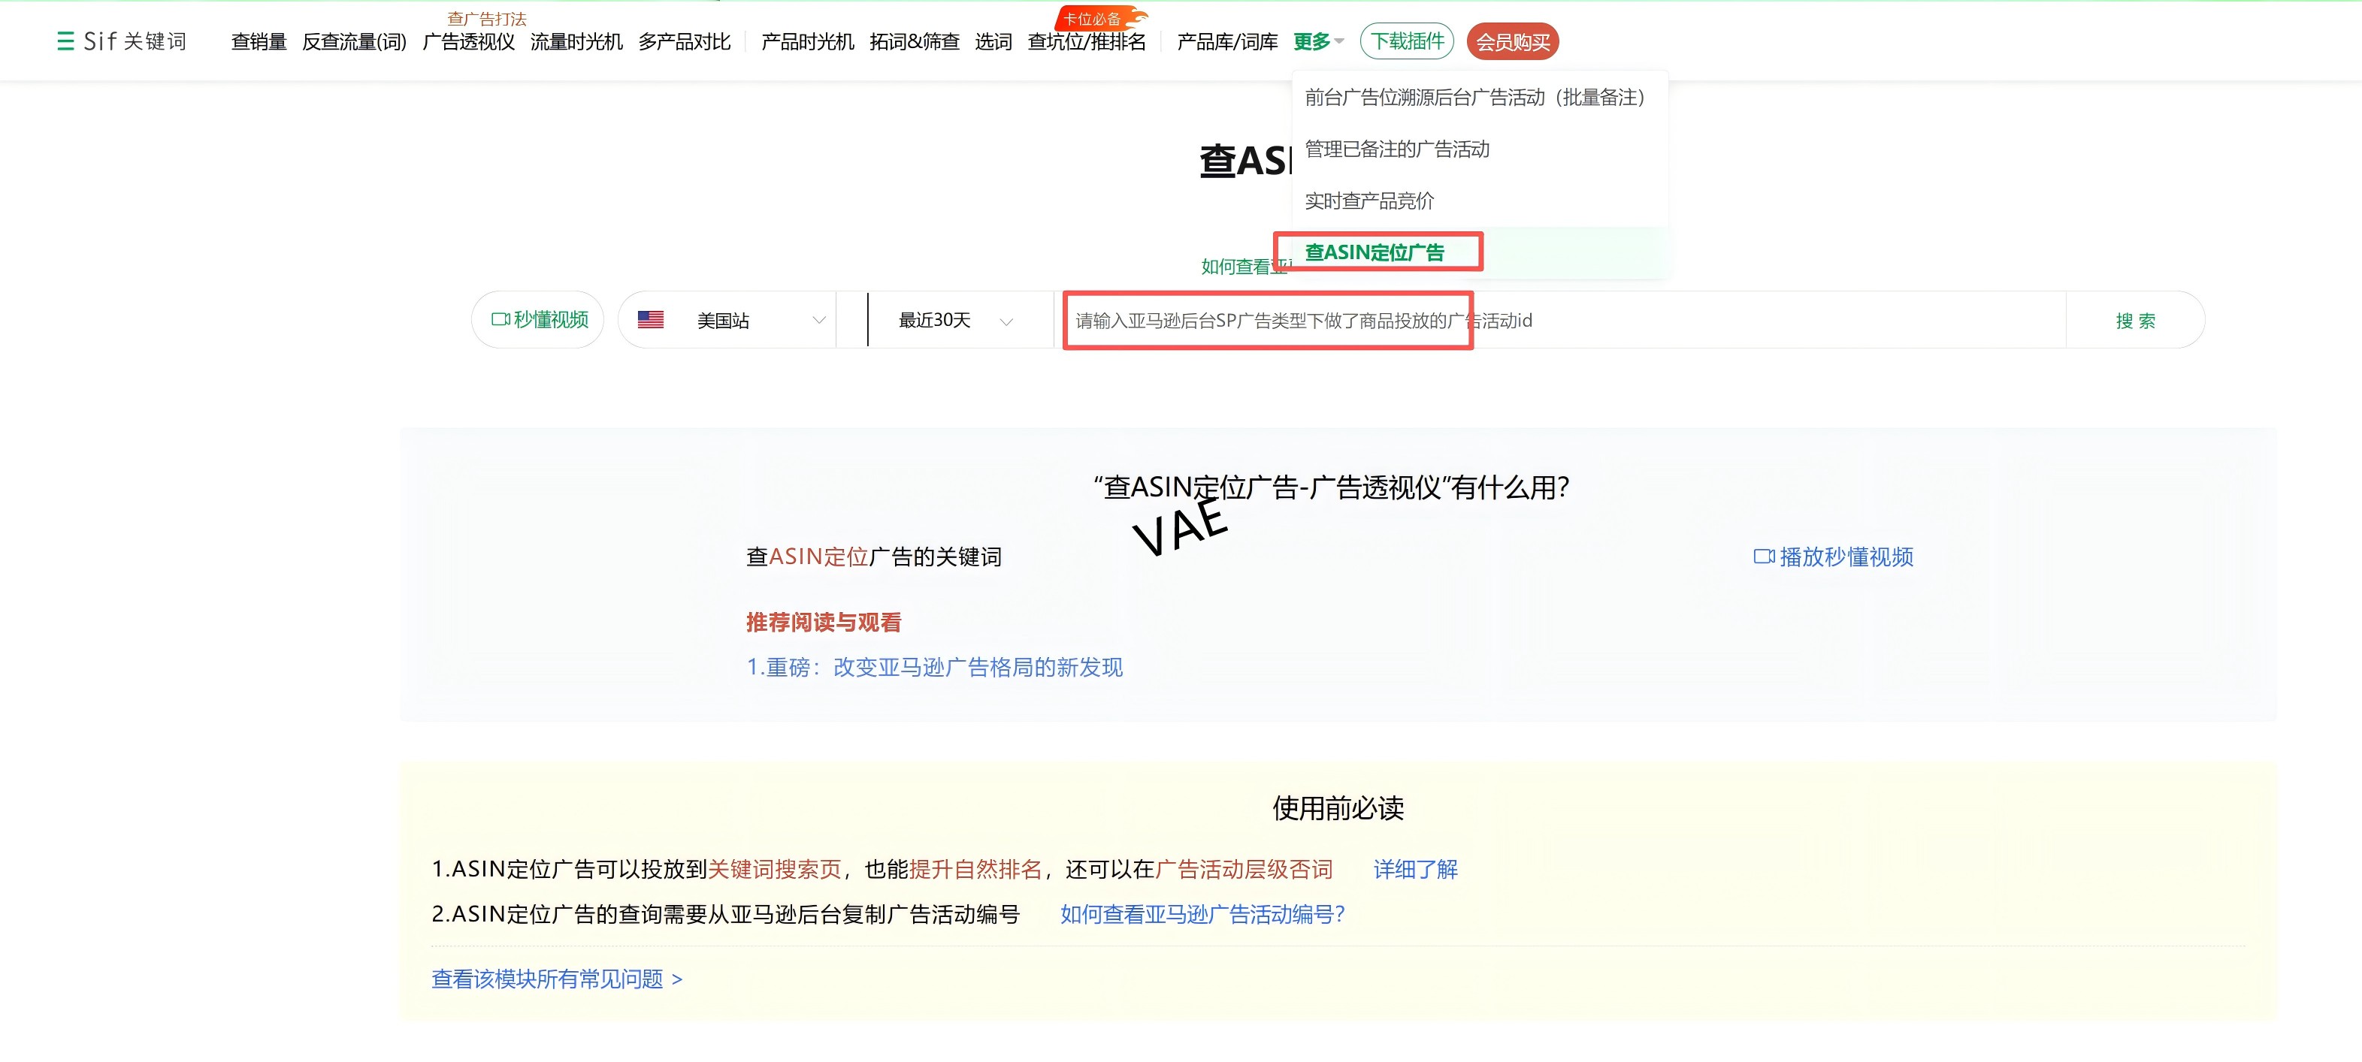Click the 秒懂视频 video button
Image resolution: width=2362 pixels, height=1062 pixels.
coord(539,320)
